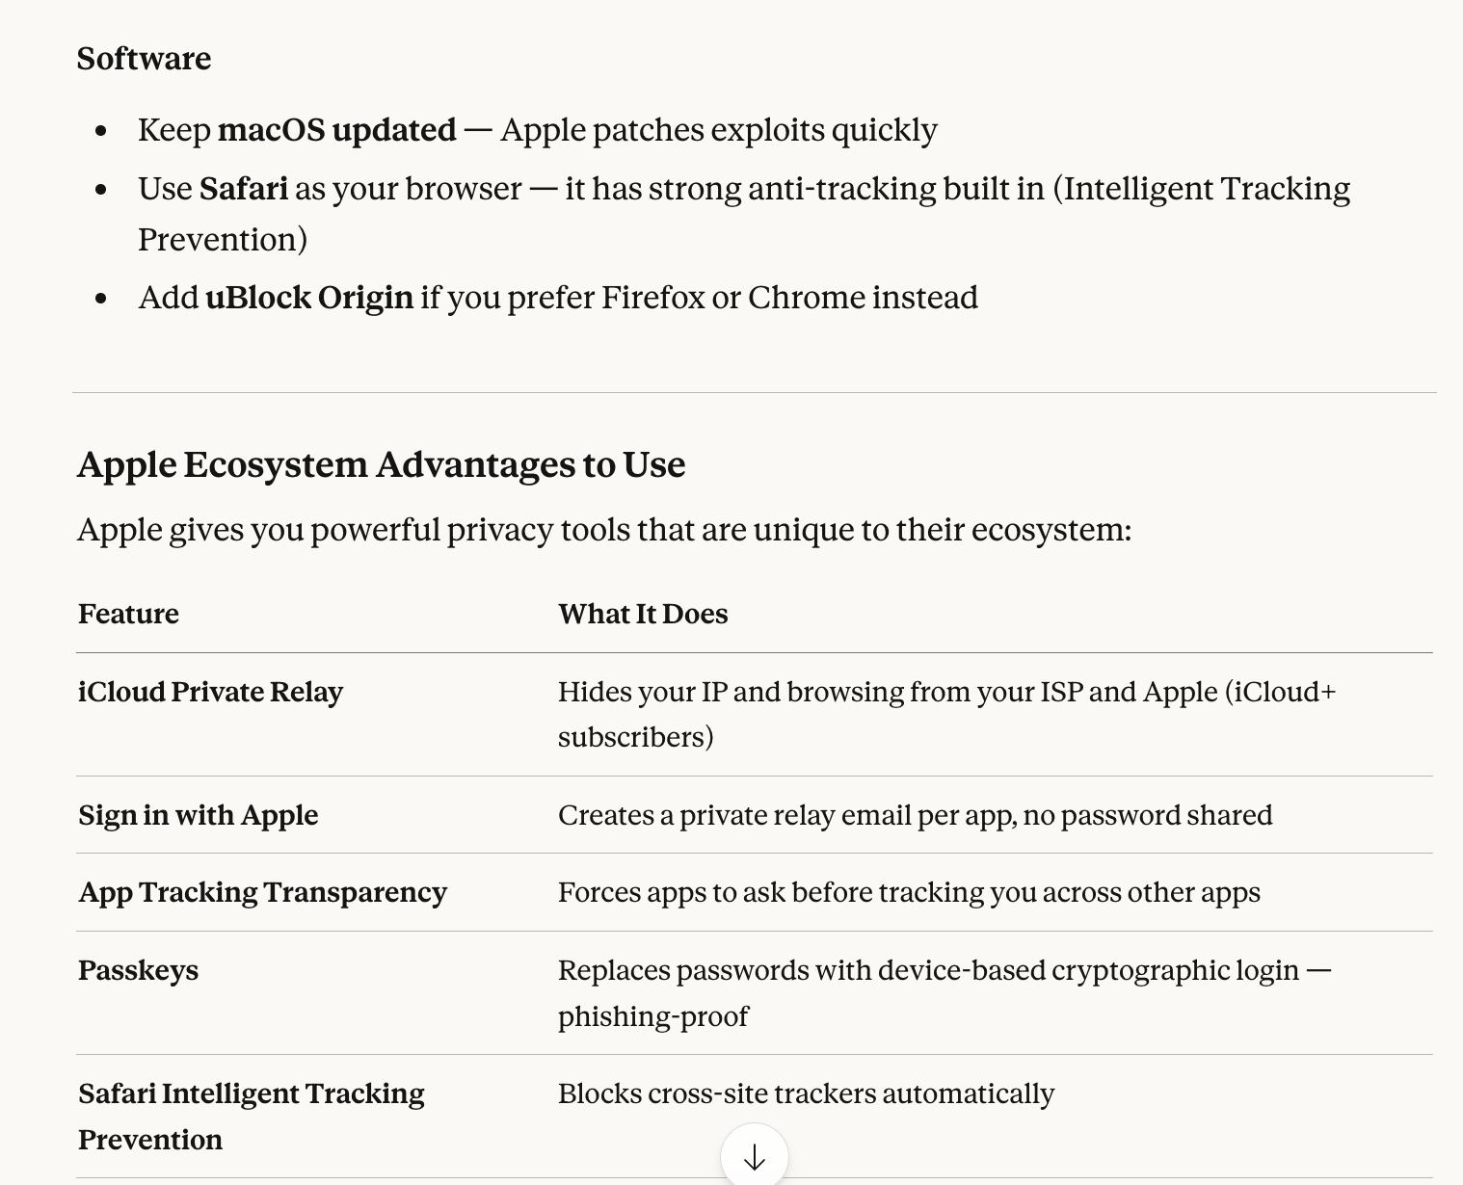Select the 'Sign in with Apple' row label
Image resolution: width=1463 pixels, height=1185 pixels.
tap(198, 816)
